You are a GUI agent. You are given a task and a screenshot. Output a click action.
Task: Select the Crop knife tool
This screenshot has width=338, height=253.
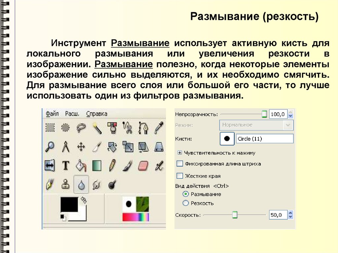97,147
